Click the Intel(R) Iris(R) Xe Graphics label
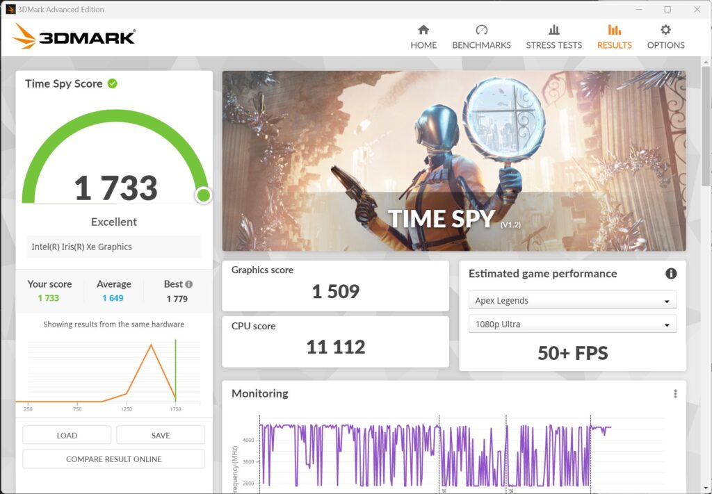712x494 pixels. point(82,247)
